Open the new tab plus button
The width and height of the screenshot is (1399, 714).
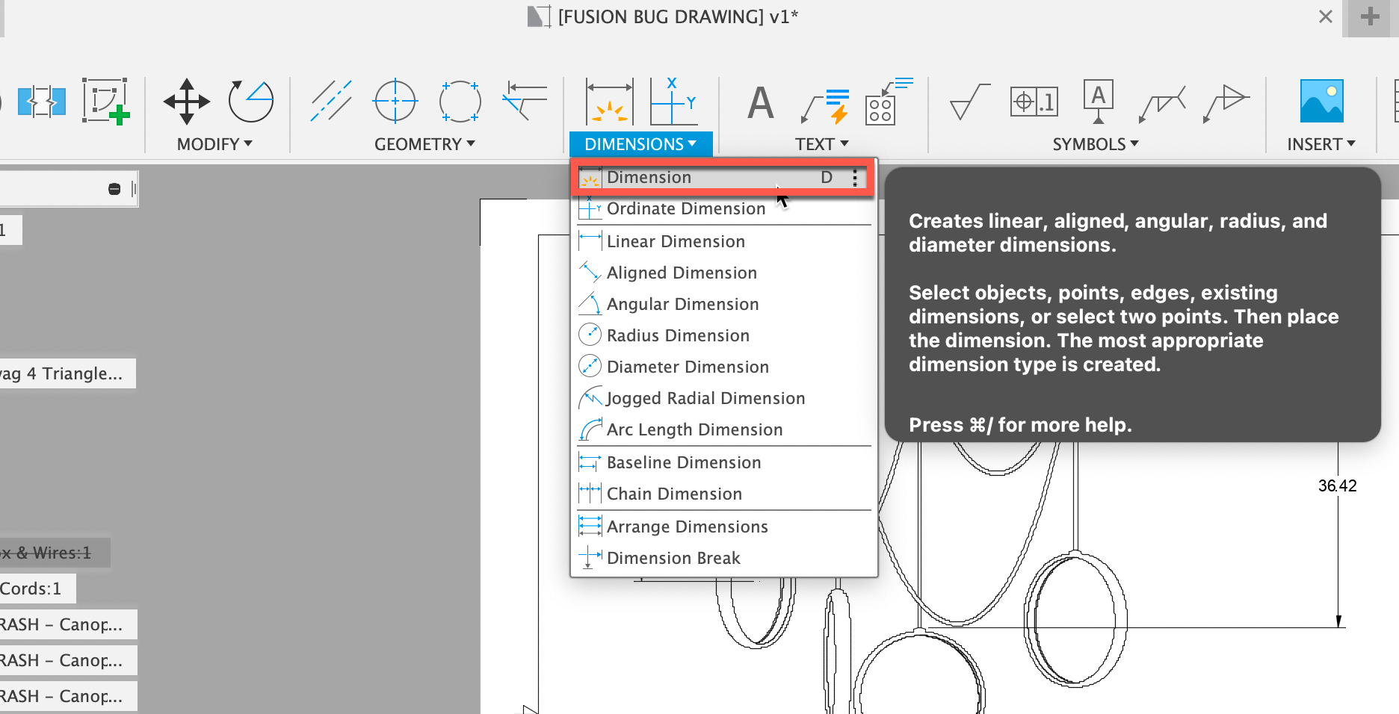tap(1370, 16)
